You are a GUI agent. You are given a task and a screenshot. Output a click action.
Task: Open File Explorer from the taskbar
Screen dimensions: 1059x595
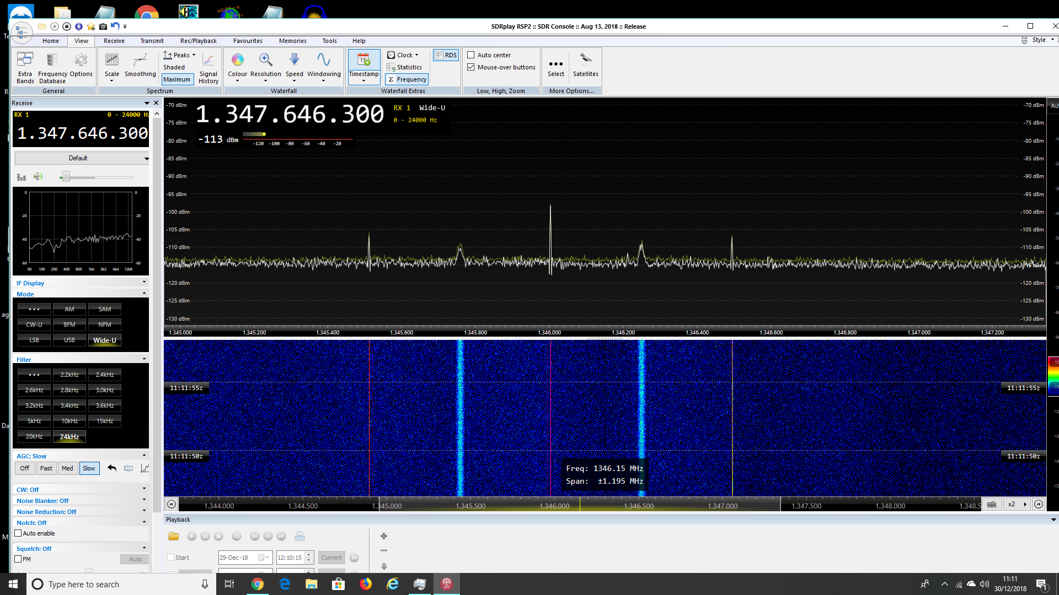tap(312, 584)
